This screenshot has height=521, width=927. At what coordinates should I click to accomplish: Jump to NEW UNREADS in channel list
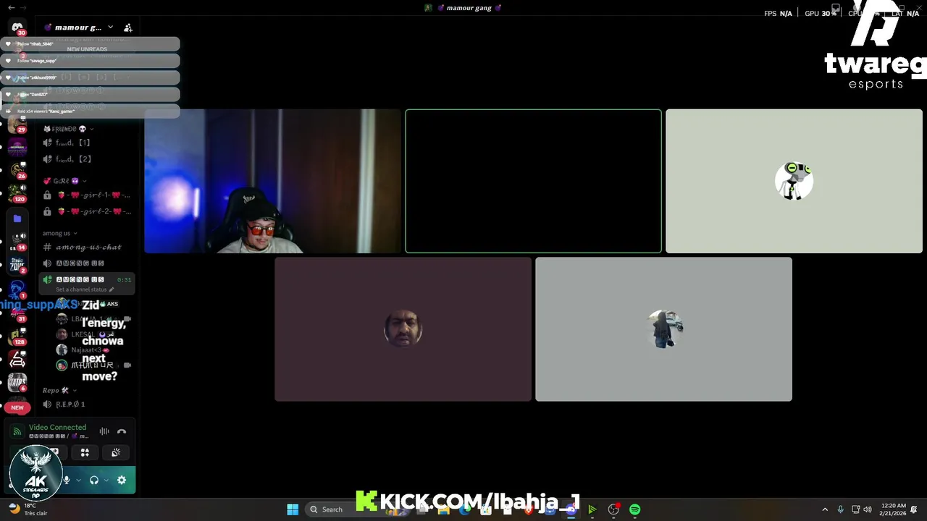[87, 49]
